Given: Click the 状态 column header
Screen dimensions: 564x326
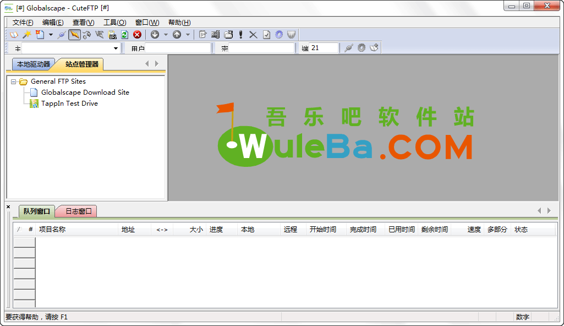Looking at the screenshot, I should point(534,230).
